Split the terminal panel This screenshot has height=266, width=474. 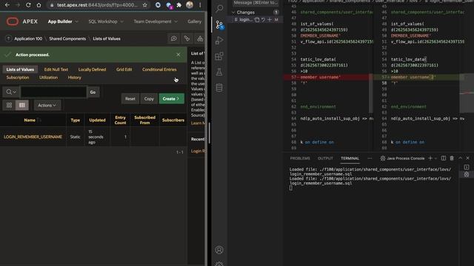[444, 158]
